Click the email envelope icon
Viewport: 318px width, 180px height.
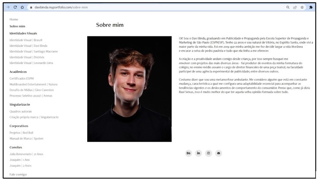[218, 153]
